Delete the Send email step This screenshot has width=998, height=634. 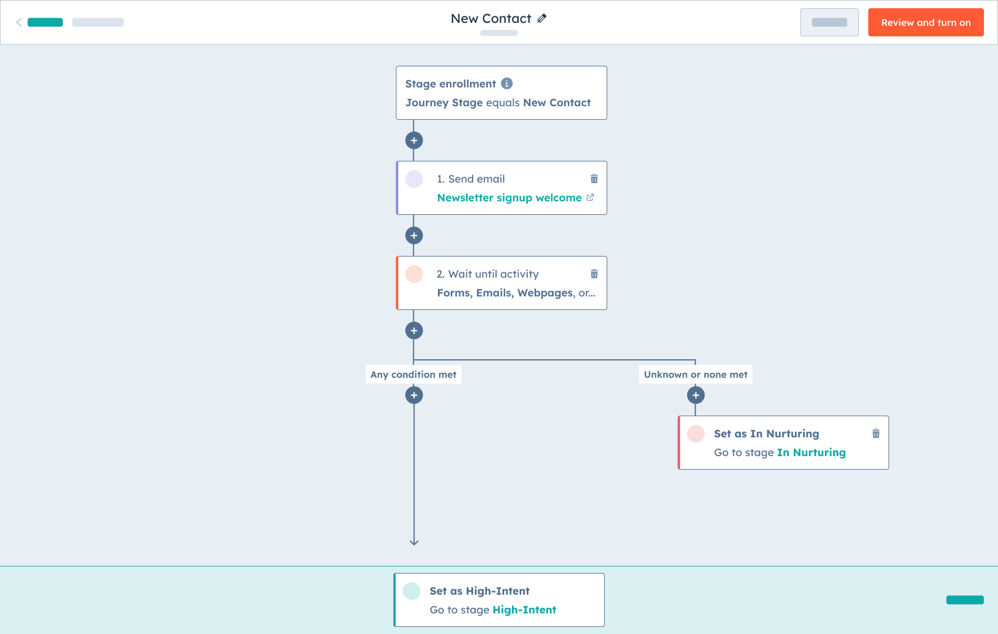(x=594, y=179)
